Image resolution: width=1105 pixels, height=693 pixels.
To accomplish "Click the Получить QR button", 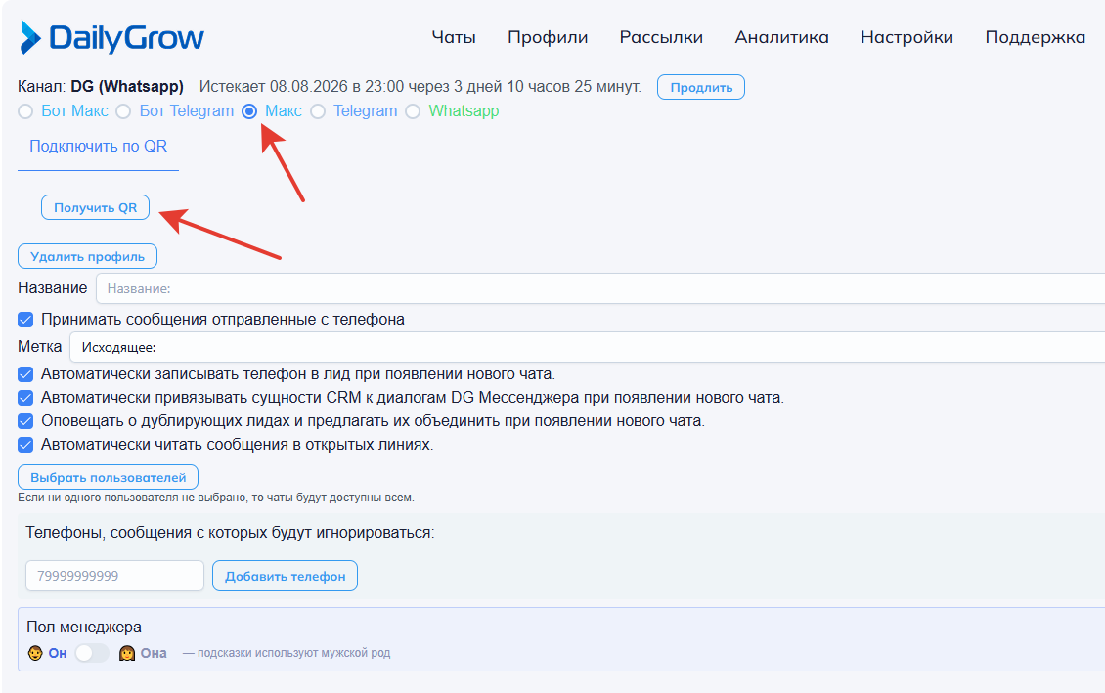I will pos(95,208).
